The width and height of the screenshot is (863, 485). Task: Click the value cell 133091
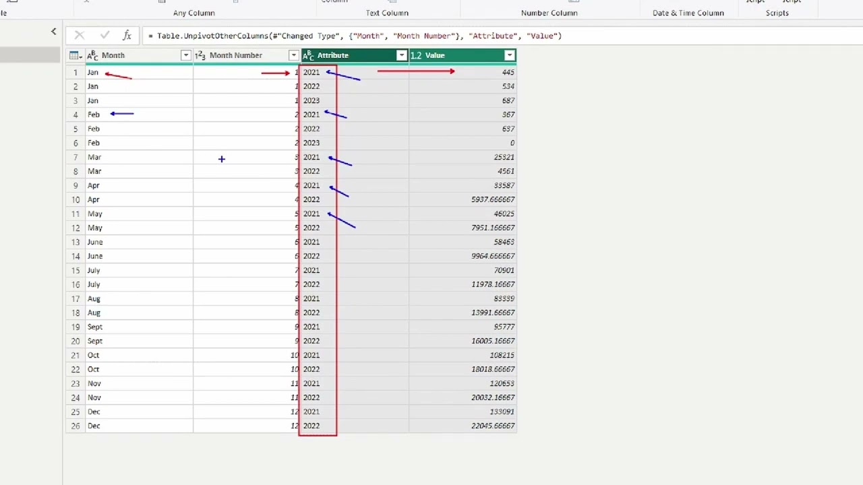463,412
